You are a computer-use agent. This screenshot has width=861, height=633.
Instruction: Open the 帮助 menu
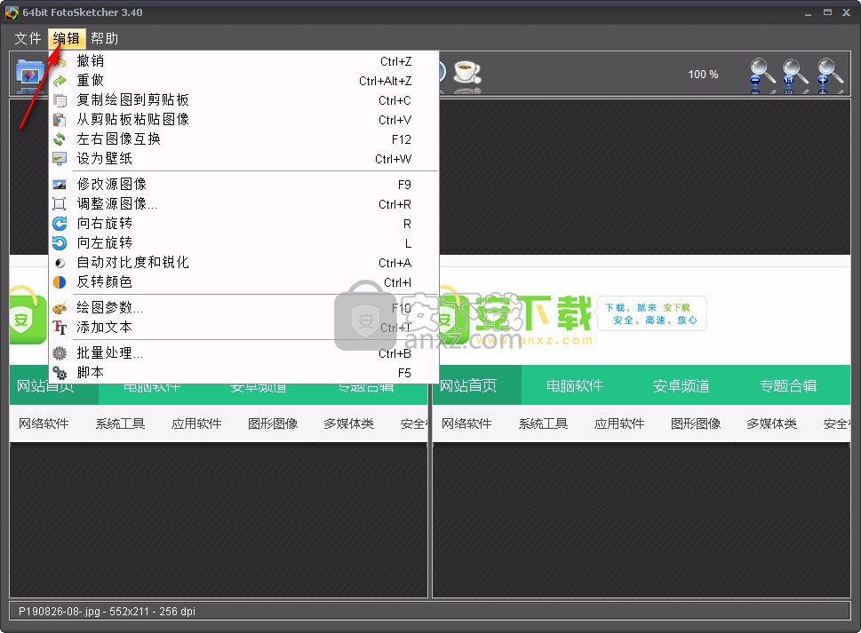104,38
